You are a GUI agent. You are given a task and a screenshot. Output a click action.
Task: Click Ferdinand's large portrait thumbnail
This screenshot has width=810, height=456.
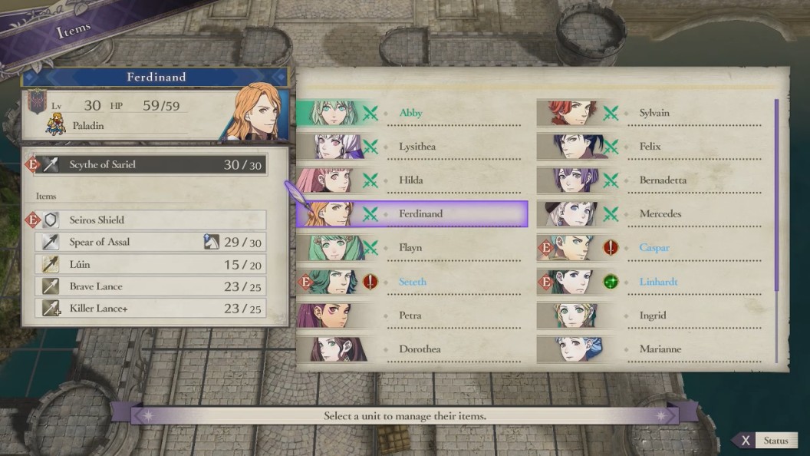(x=258, y=111)
